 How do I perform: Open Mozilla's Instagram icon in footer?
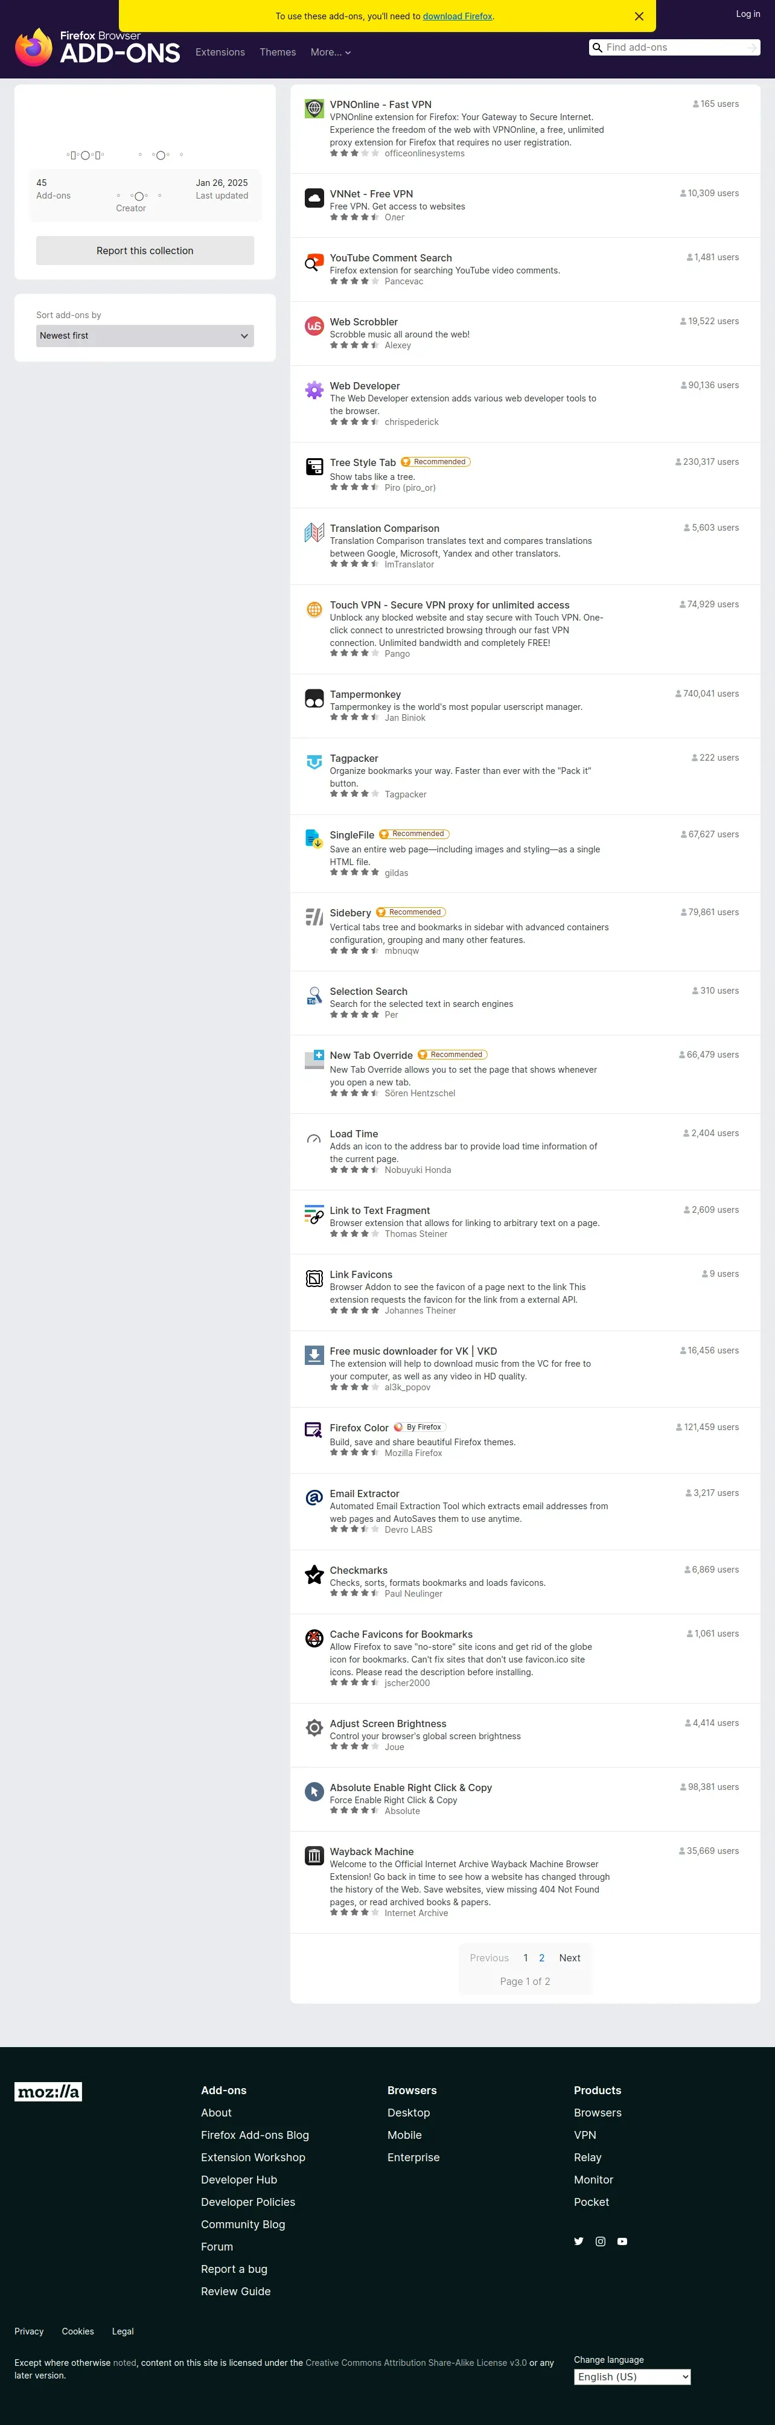601,2241
